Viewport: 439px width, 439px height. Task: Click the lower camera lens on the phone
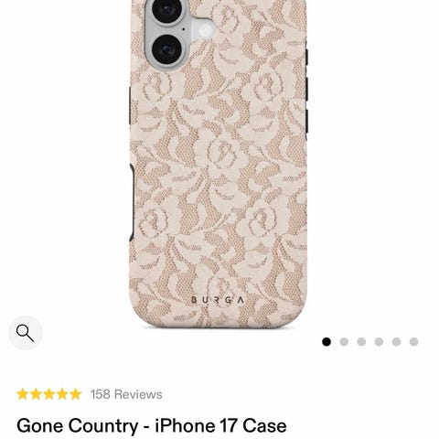point(166,49)
